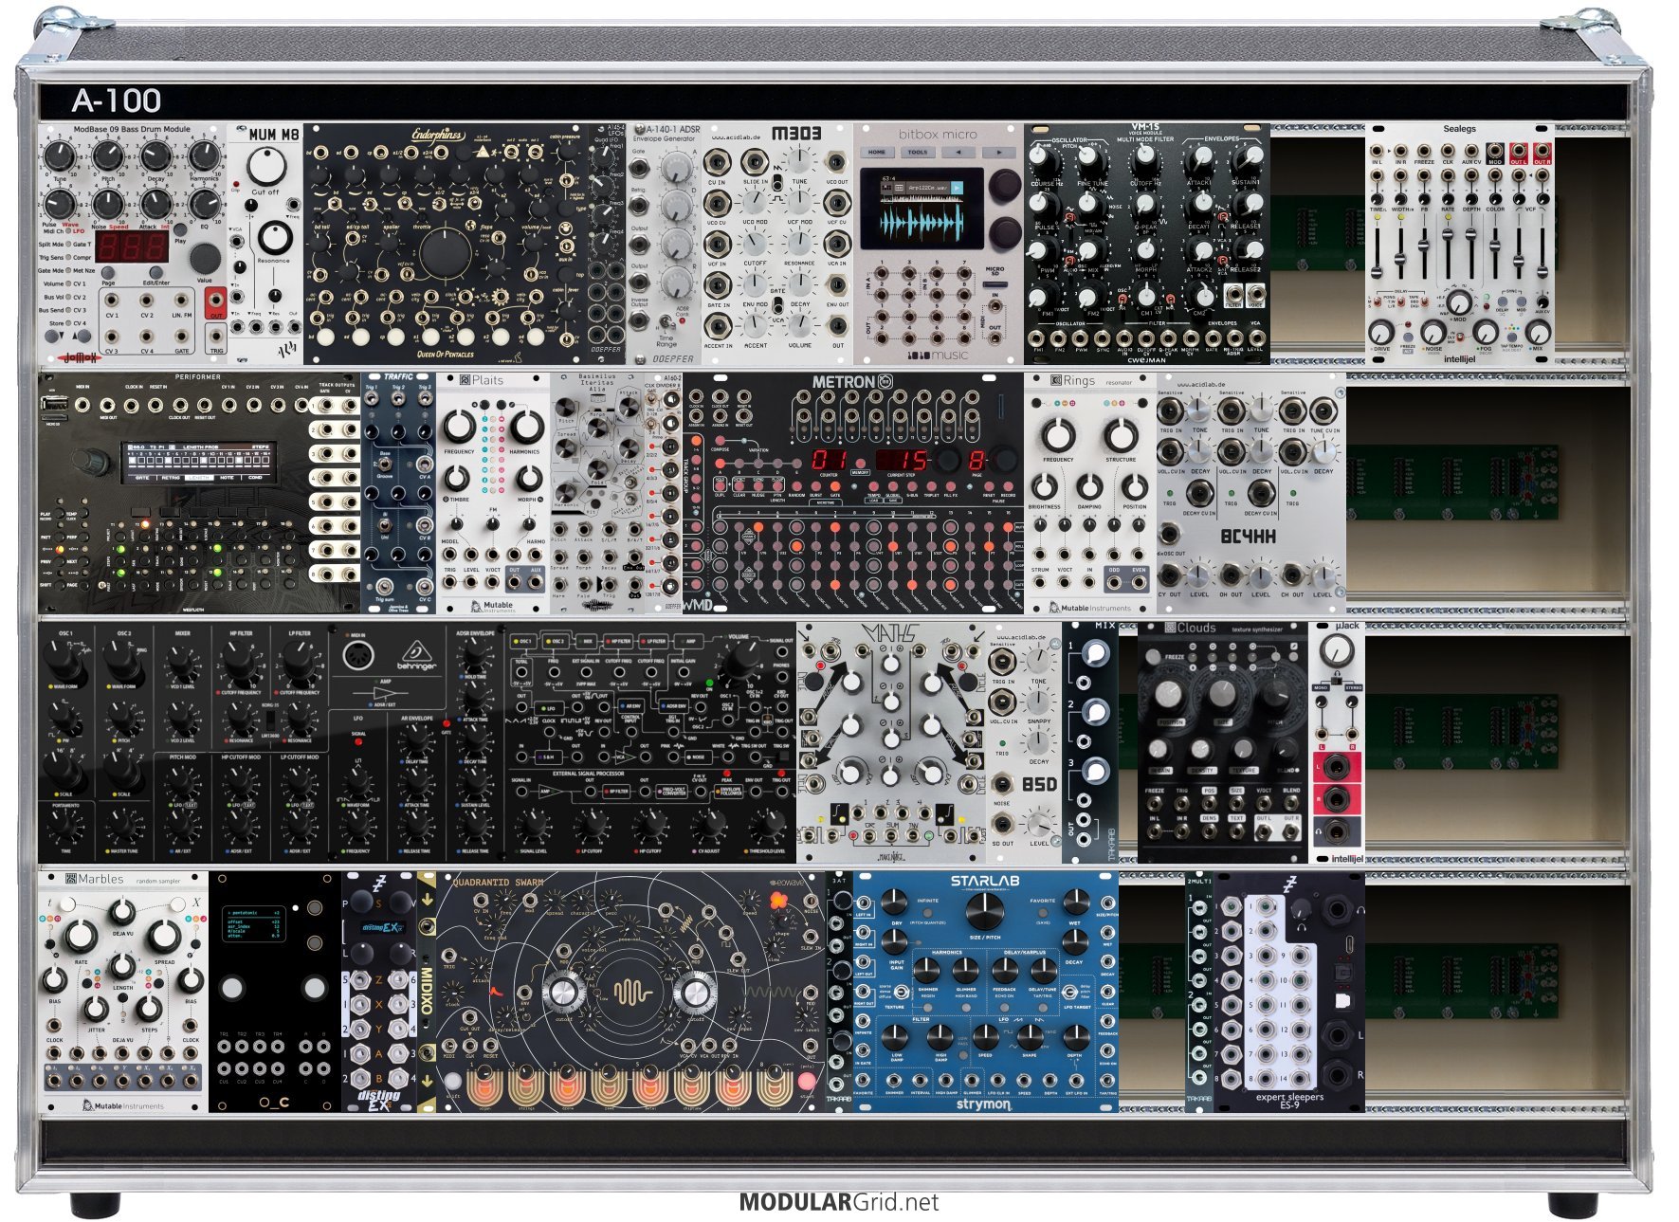
Task: Click the ACCENT IN jack on M303
Action: point(718,327)
